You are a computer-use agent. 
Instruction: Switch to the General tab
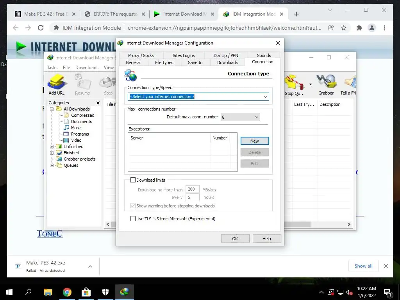(x=133, y=62)
